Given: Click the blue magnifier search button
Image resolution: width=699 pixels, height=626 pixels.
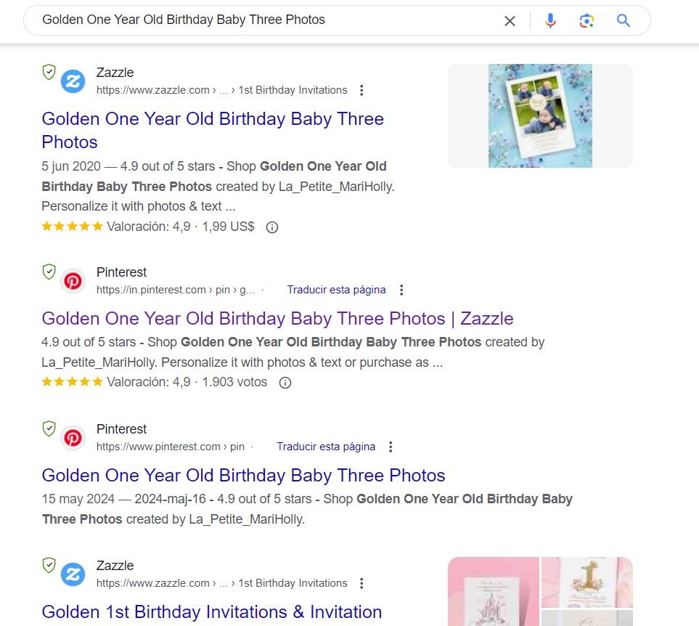Looking at the screenshot, I should tap(624, 20).
